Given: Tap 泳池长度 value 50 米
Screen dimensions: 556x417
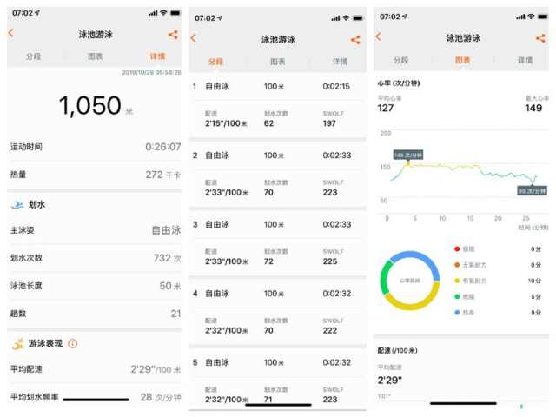Looking at the screenshot, I should [x=170, y=286].
